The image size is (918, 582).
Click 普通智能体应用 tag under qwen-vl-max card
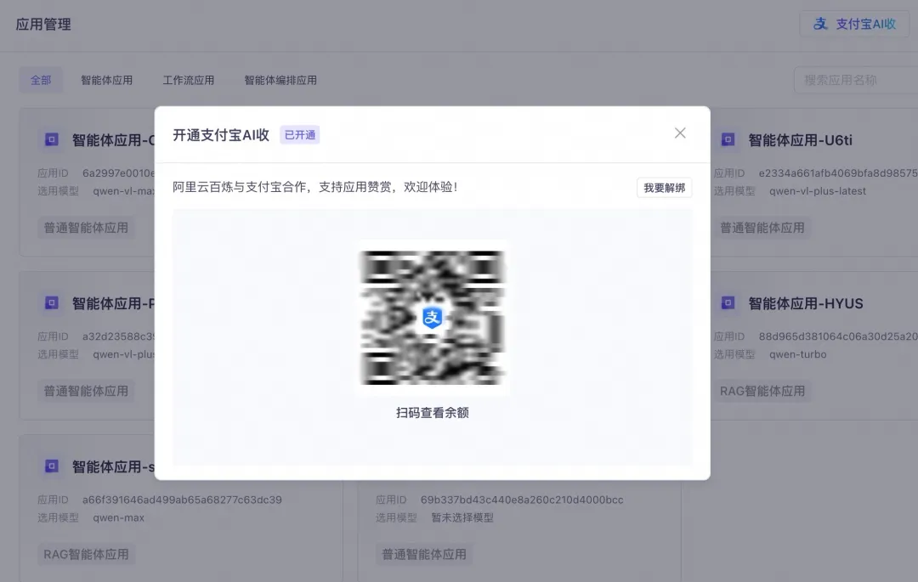tap(86, 228)
